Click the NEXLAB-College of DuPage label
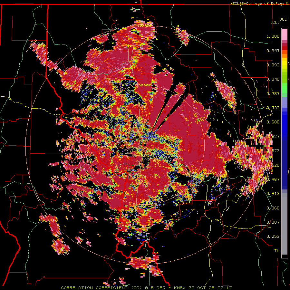290x290 pixels. (257, 4)
